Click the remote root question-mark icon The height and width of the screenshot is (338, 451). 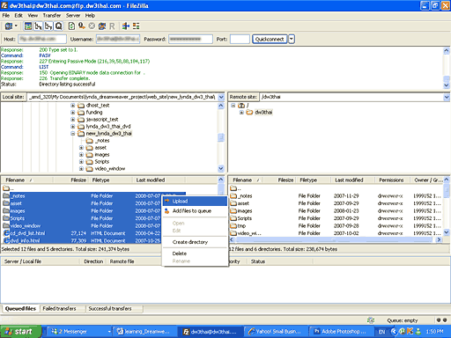[x=241, y=106]
